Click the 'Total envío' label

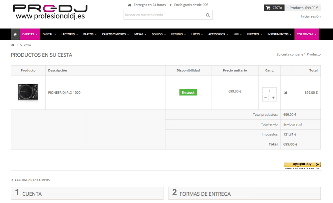coord(269,124)
